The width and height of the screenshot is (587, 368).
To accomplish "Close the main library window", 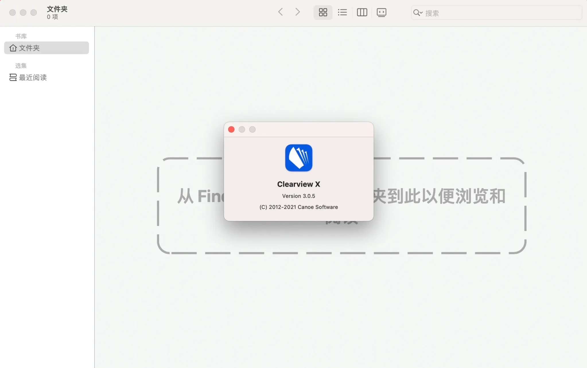I will pyautogui.click(x=12, y=13).
